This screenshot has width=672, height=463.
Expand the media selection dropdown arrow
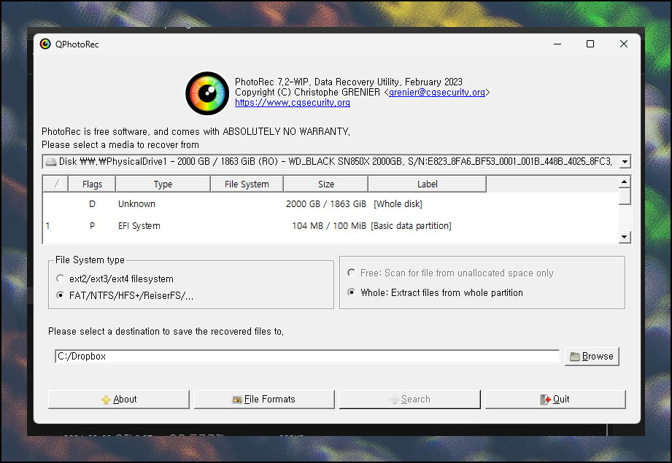point(625,162)
